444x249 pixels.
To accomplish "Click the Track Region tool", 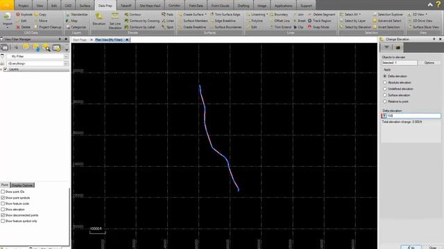I will (x=319, y=21).
